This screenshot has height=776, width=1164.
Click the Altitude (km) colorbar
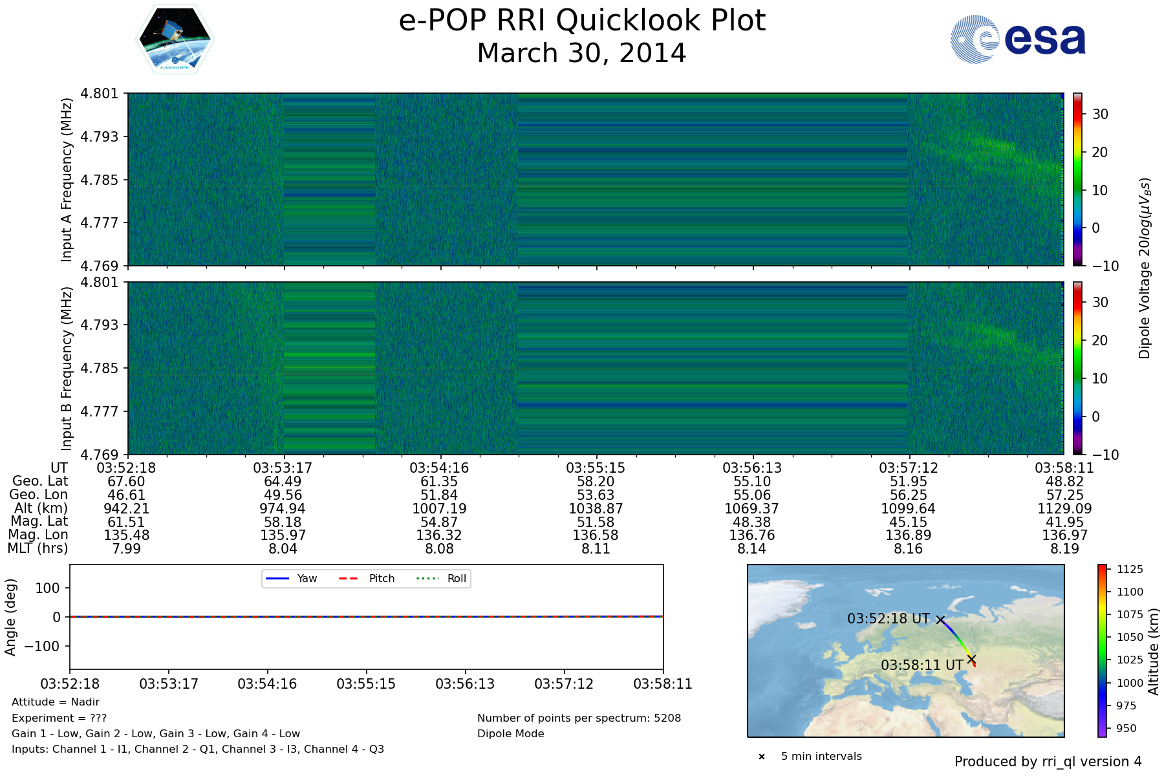(x=1102, y=650)
